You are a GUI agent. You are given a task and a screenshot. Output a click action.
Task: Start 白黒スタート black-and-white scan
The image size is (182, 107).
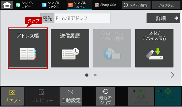click(x=141, y=96)
